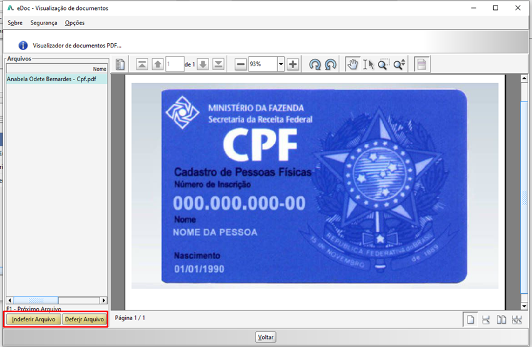This screenshot has width=532, height=347.
Task: Open the Sobre menu
Action: click(x=15, y=23)
